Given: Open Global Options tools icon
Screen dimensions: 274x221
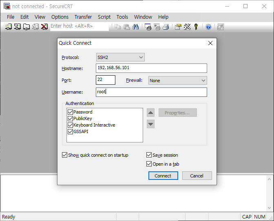Looking at the screenshot, I should click(187, 27).
